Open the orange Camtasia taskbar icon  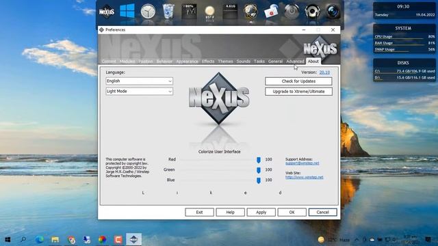(x=118, y=239)
